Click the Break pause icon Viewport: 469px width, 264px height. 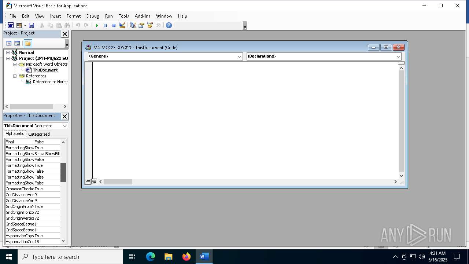pyautogui.click(x=105, y=25)
